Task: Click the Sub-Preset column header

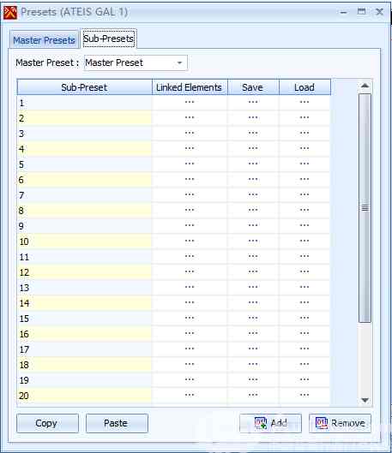Action: (x=84, y=87)
